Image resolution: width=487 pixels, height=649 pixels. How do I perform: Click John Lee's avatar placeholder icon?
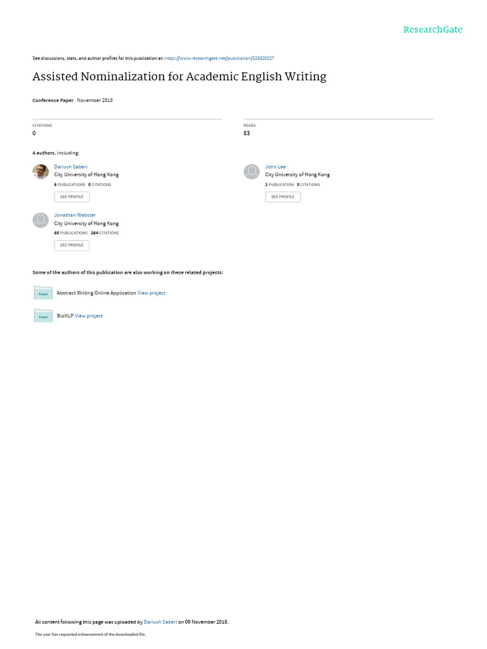[x=251, y=171]
